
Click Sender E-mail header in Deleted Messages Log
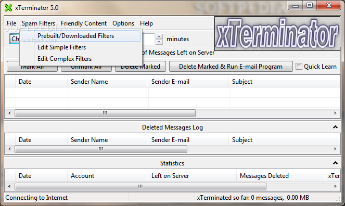188,140
